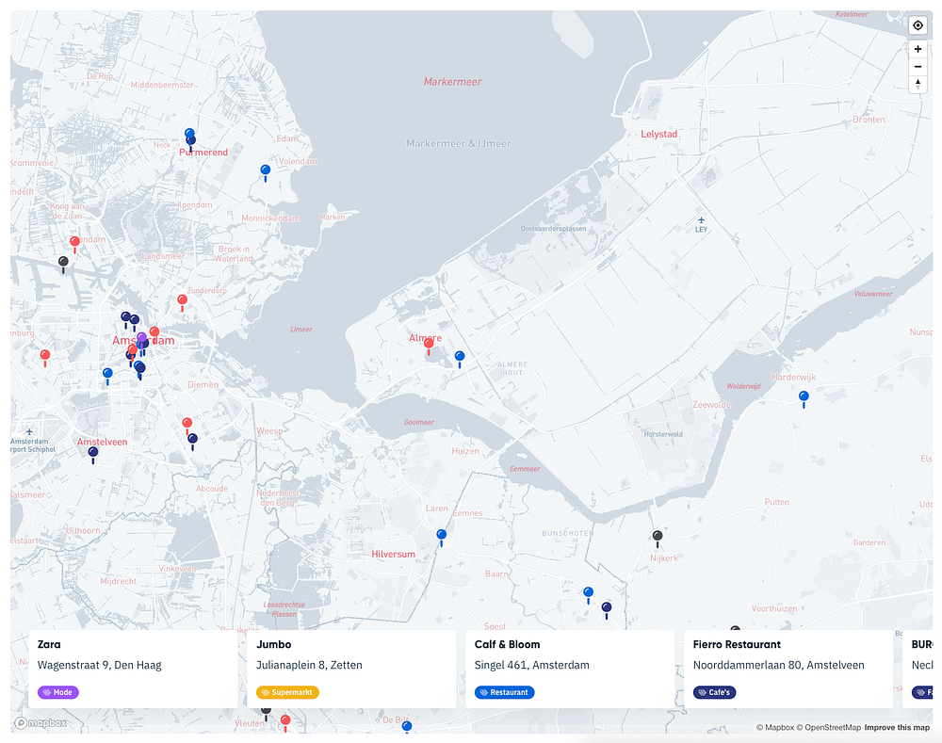Open the Improve this map link

(897, 727)
